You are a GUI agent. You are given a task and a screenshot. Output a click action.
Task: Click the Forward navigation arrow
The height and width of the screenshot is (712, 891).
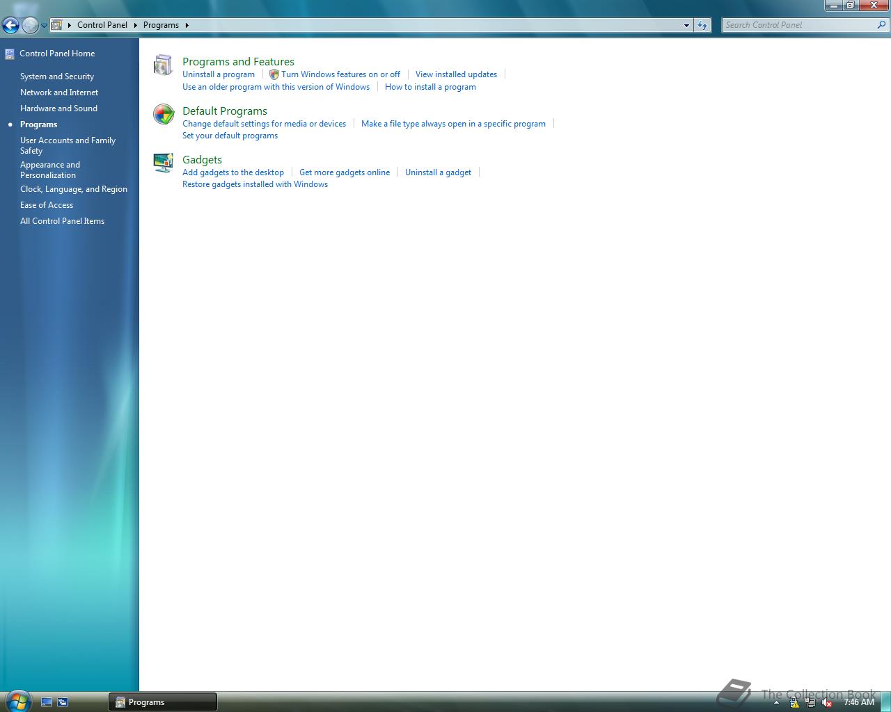[x=30, y=26]
